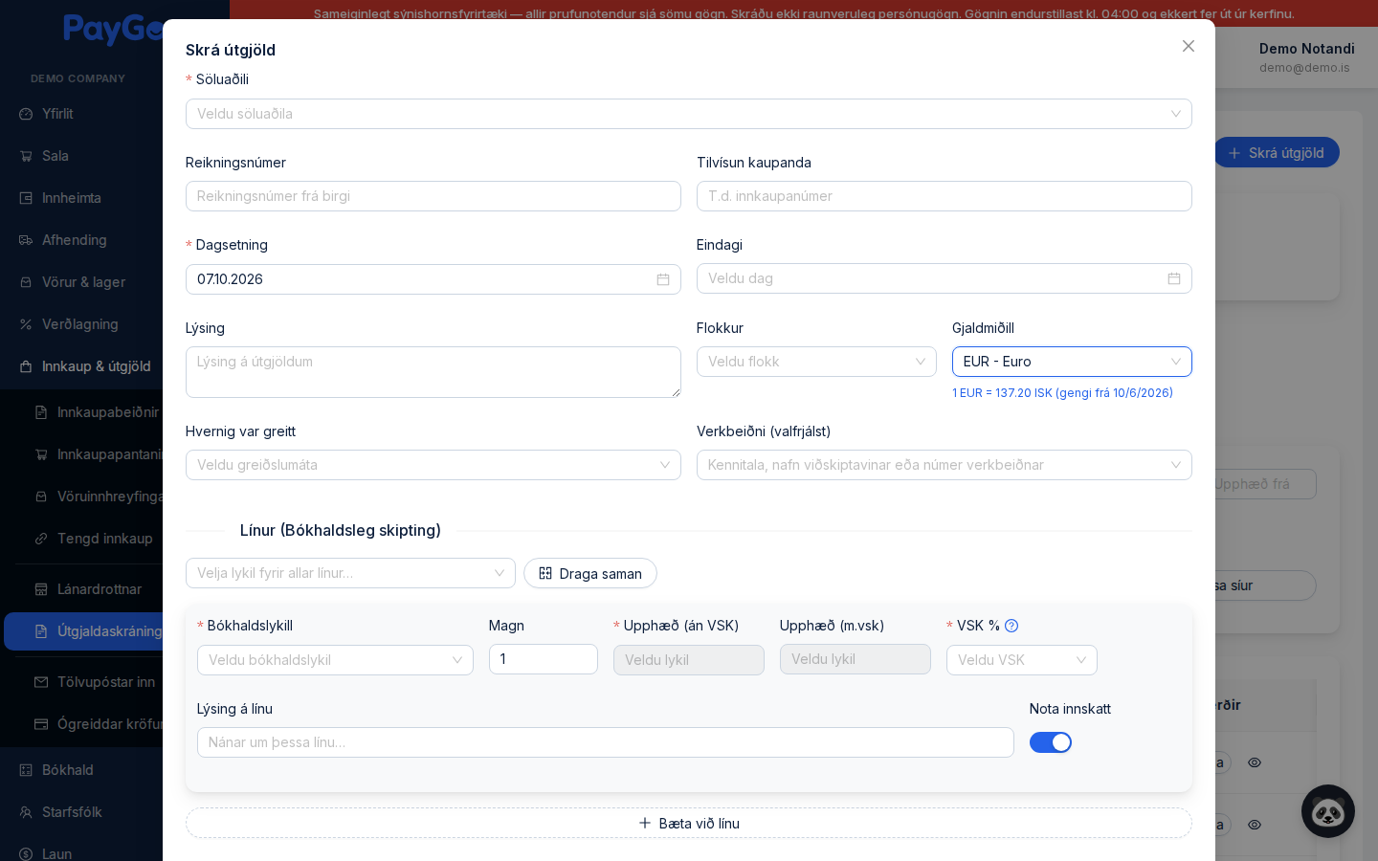Expand the Flokkur category dropdown
The width and height of the screenshot is (1378, 861).
(816, 362)
